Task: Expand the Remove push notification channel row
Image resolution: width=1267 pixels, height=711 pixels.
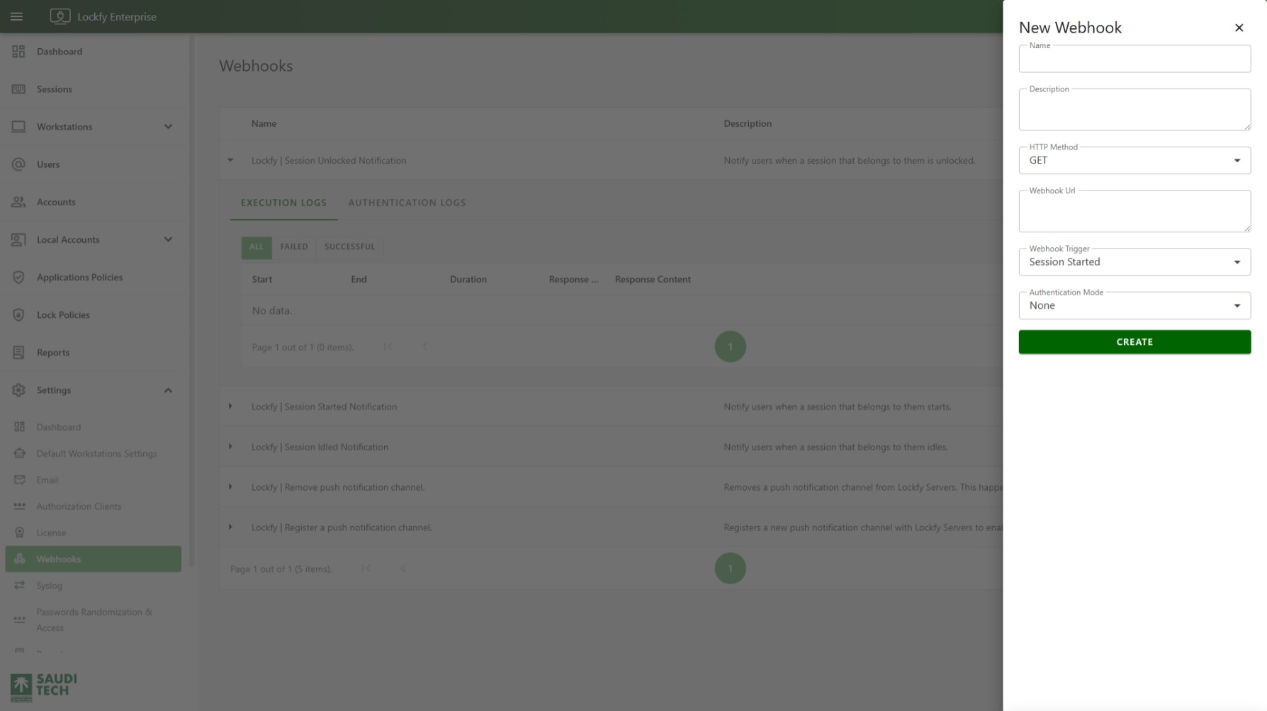Action: pos(230,487)
